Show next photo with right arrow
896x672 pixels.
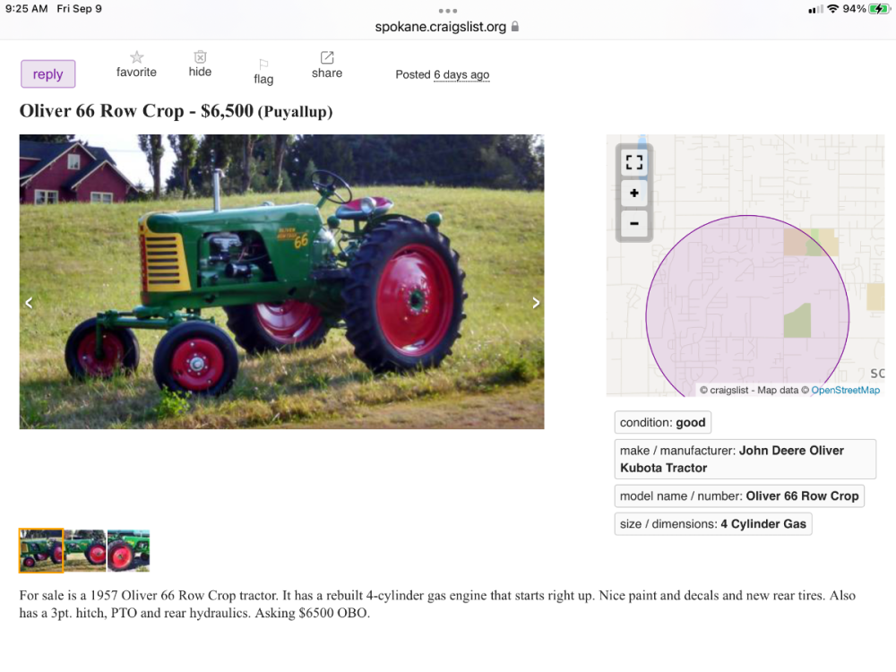point(536,303)
